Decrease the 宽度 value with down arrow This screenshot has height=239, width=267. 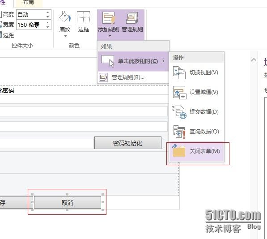[48, 27]
